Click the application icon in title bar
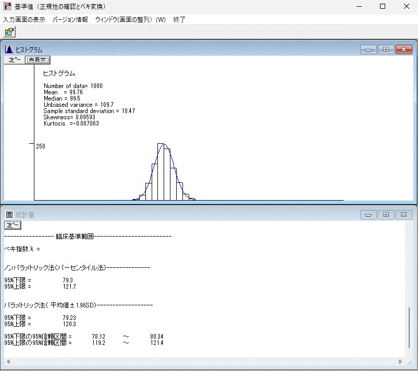The image size is (418, 371). [7, 6]
